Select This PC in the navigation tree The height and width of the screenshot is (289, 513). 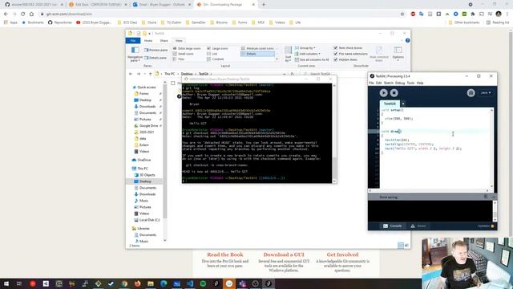tap(143, 169)
